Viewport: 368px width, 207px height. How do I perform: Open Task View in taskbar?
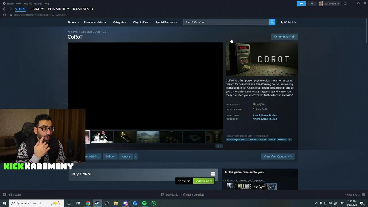point(78,203)
